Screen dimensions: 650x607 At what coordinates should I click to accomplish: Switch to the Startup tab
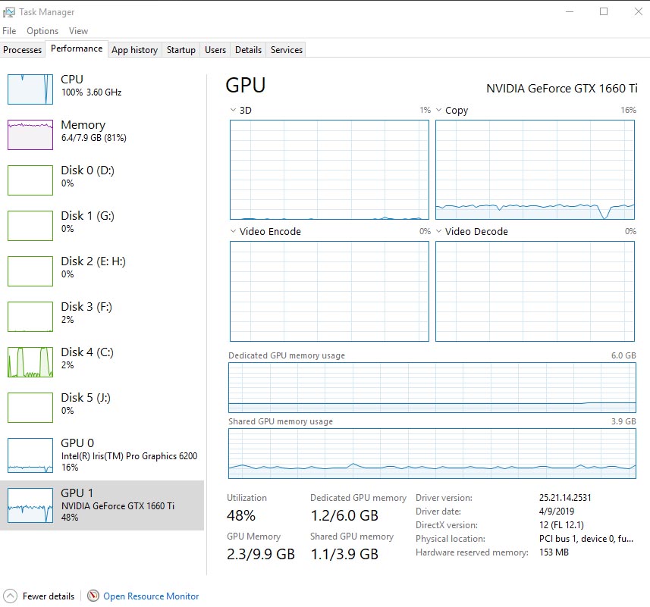coord(181,50)
